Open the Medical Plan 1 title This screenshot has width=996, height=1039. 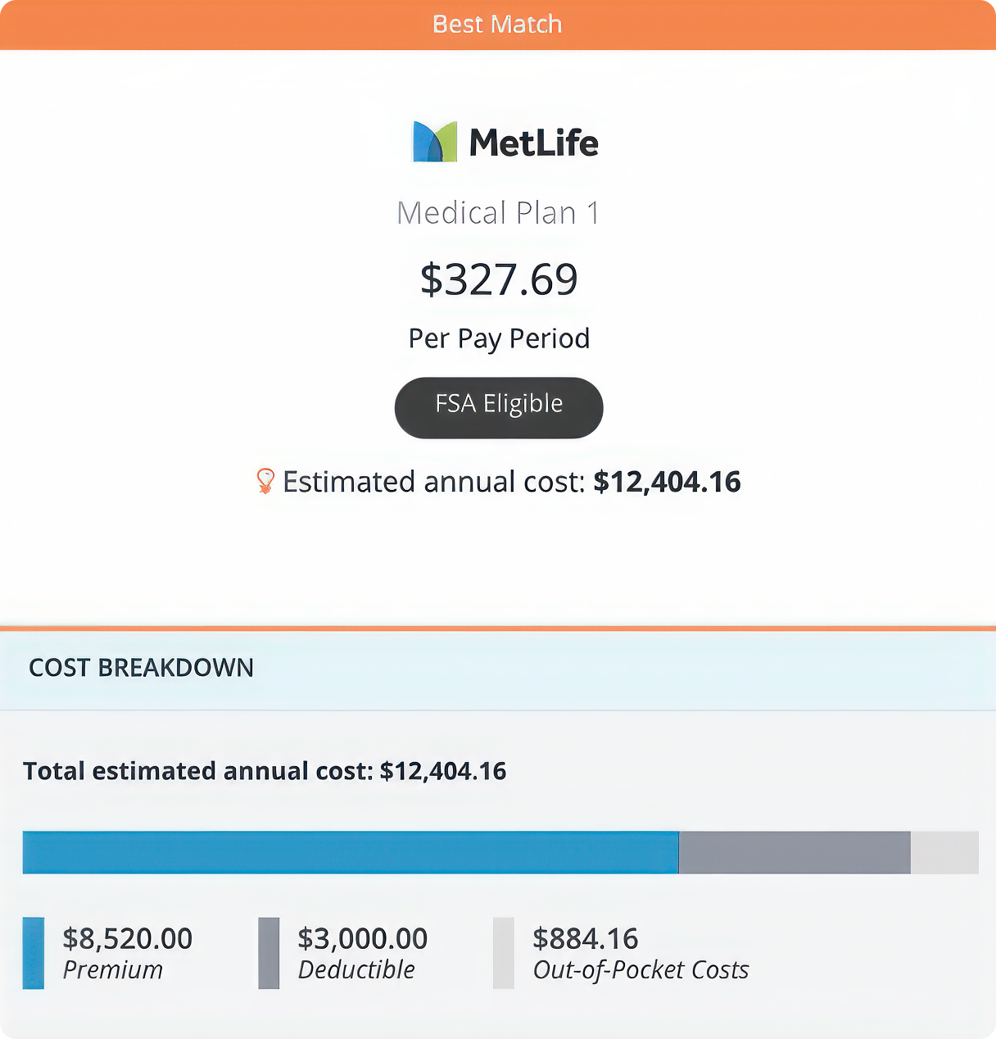click(498, 213)
